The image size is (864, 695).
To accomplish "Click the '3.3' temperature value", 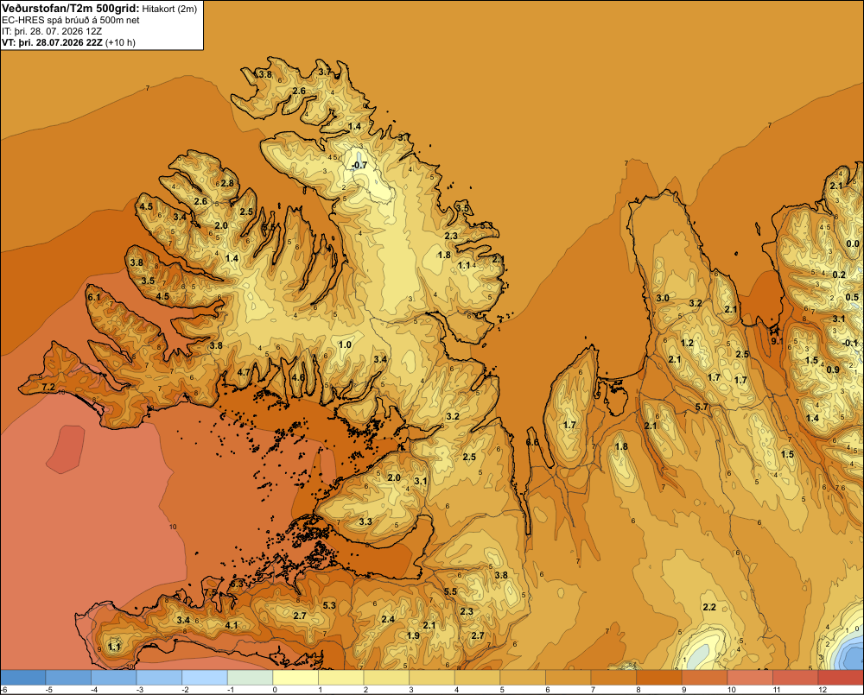I will coord(365,521).
